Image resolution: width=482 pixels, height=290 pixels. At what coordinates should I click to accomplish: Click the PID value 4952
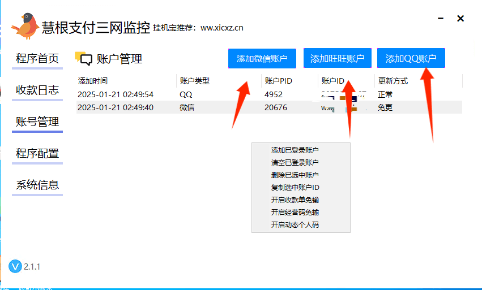(x=273, y=94)
